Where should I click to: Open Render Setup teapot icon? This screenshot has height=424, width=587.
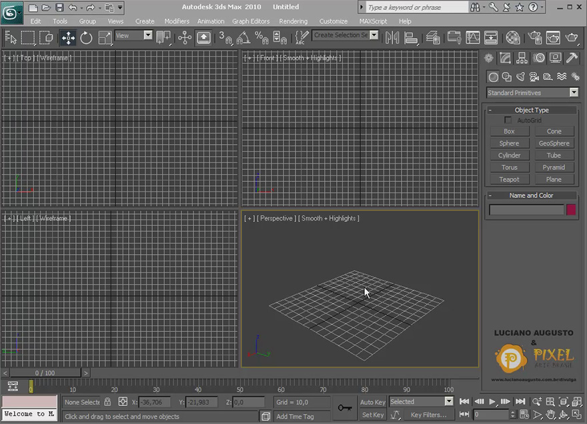tap(535, 37)
